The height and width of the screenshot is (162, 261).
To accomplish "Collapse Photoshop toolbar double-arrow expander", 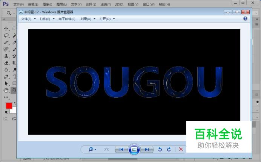I will click(x=3, y=19).
